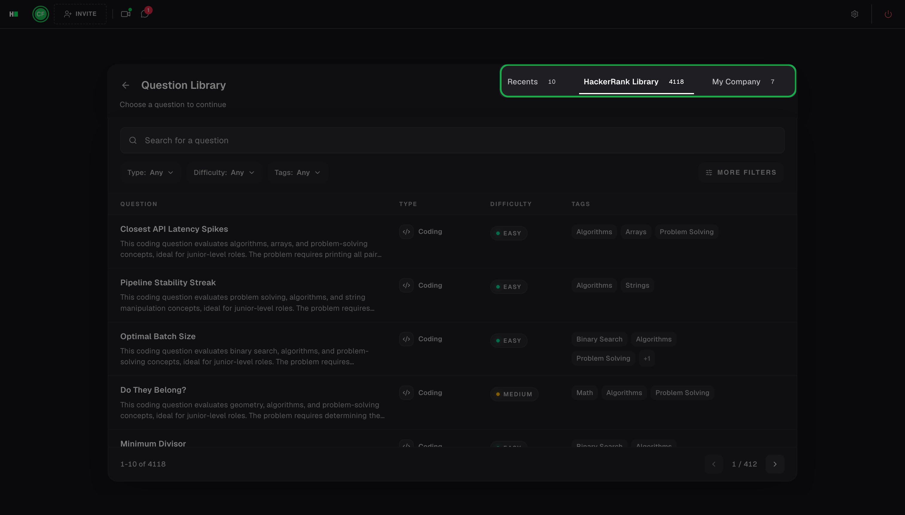Open the Optimal Batch Size question
Image resolution: width=905 pixels, height=515 pixels.
[158, 336]
